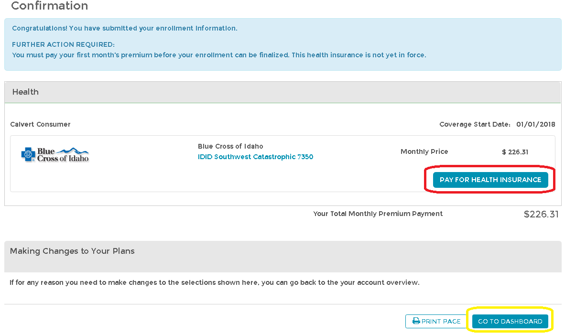Click the Print Page button label

click(x=441, y=321)
